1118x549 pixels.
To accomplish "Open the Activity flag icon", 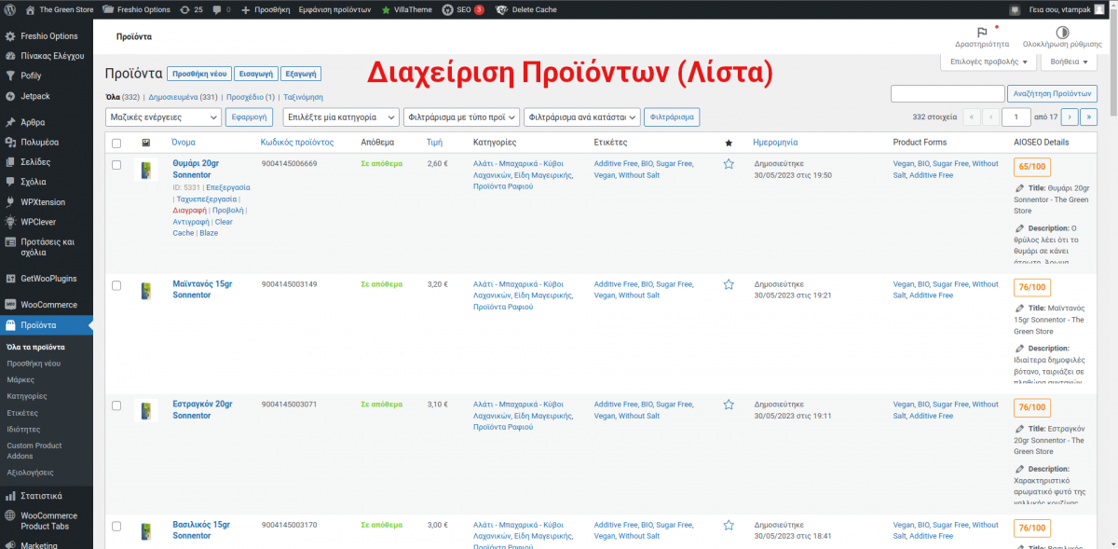I will (982, 32).
